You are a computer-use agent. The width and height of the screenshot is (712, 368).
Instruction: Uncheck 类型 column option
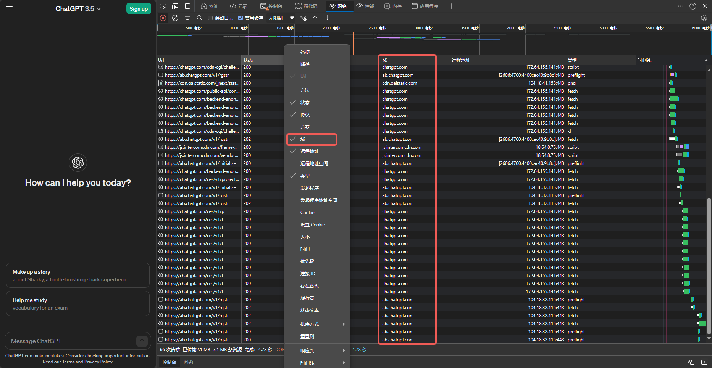pos(317,176)
